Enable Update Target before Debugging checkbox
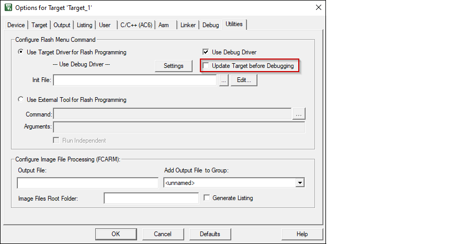This screenshot has height=244, width=451. point(206,66)
